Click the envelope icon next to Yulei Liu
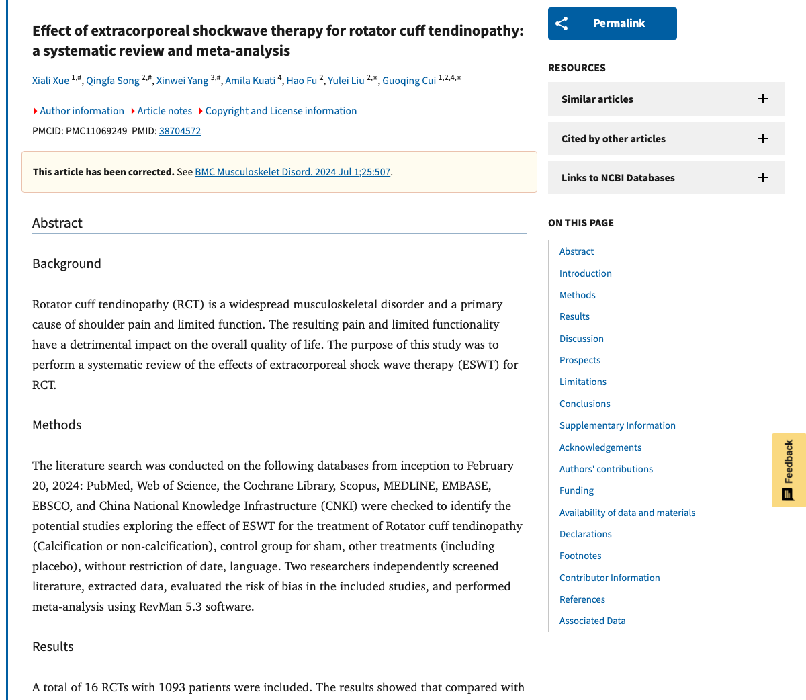This screenshot has height=700, width=806. point(375,77)
